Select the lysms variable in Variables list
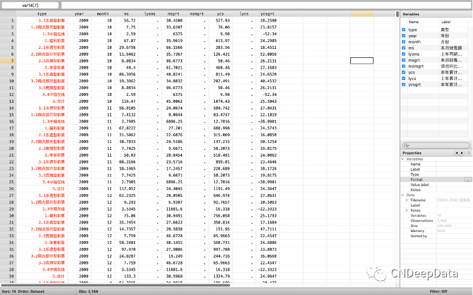This screenshot has height=295, width=473. pos(434,54)
